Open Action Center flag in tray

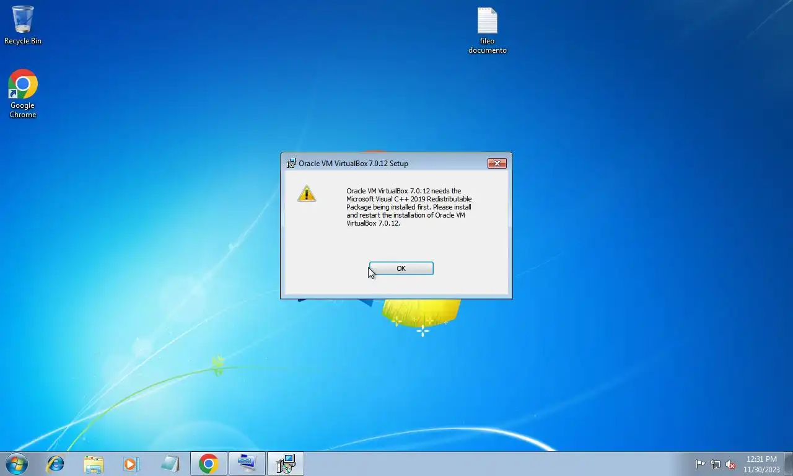[x=701, y=464]
